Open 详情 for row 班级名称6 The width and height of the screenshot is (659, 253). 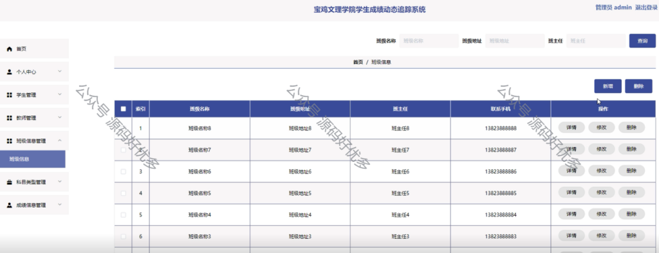click(571, 171)
